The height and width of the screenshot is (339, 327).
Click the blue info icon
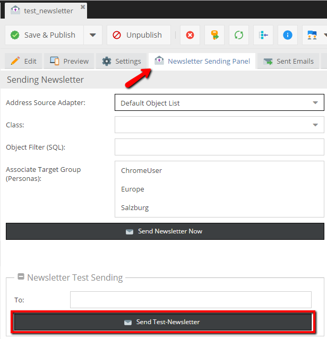point(288,35)
